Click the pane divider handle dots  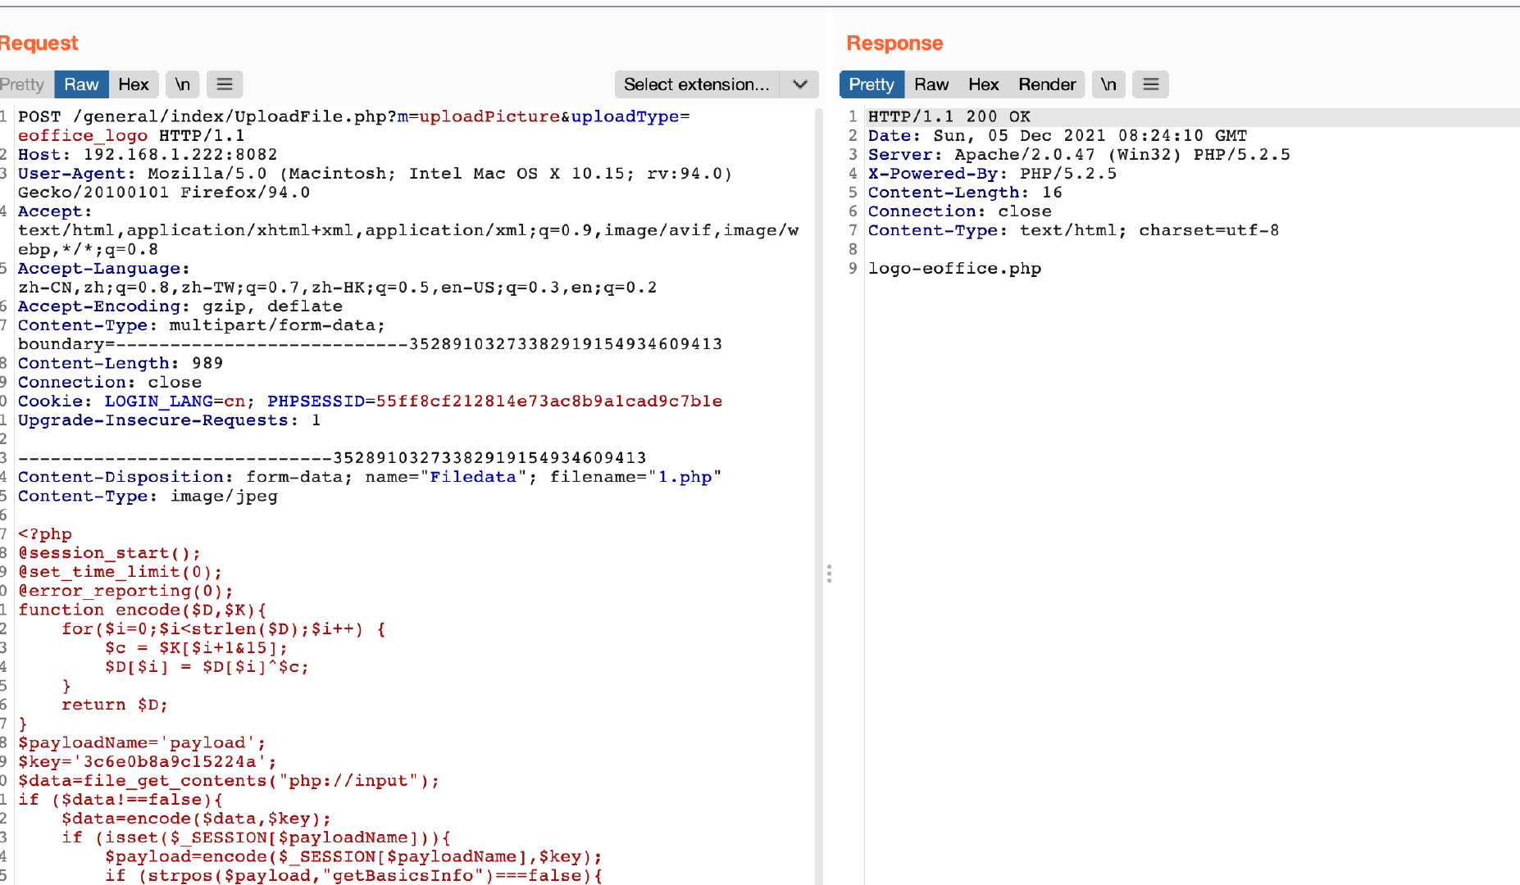click(830, 574)
